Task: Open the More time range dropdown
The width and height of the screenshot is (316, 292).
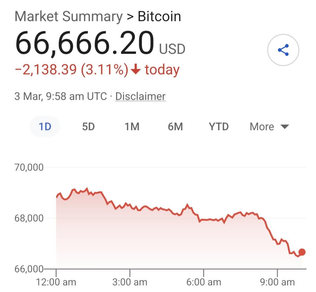Action: coord(269,127)
